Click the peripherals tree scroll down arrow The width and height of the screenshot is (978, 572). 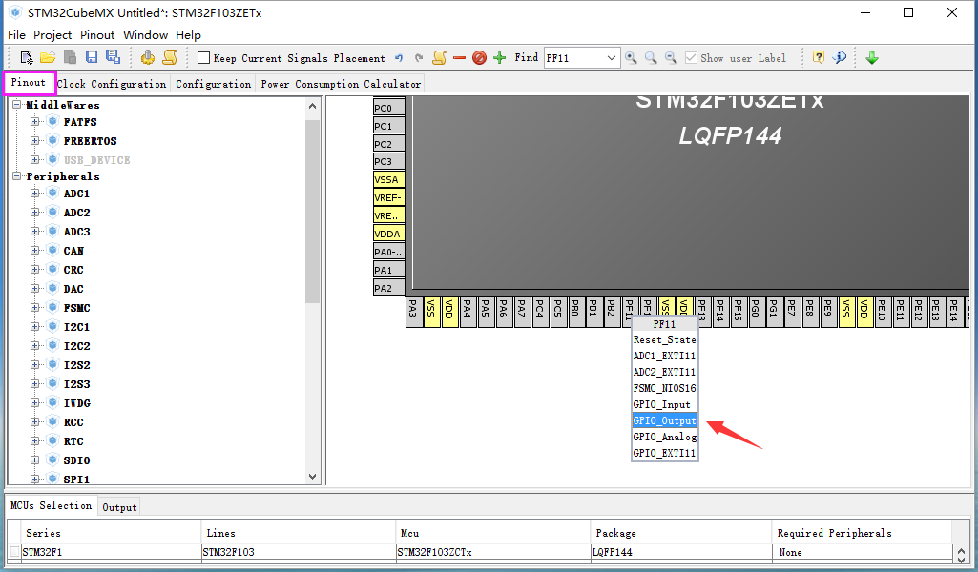click(x=313, y=477)
